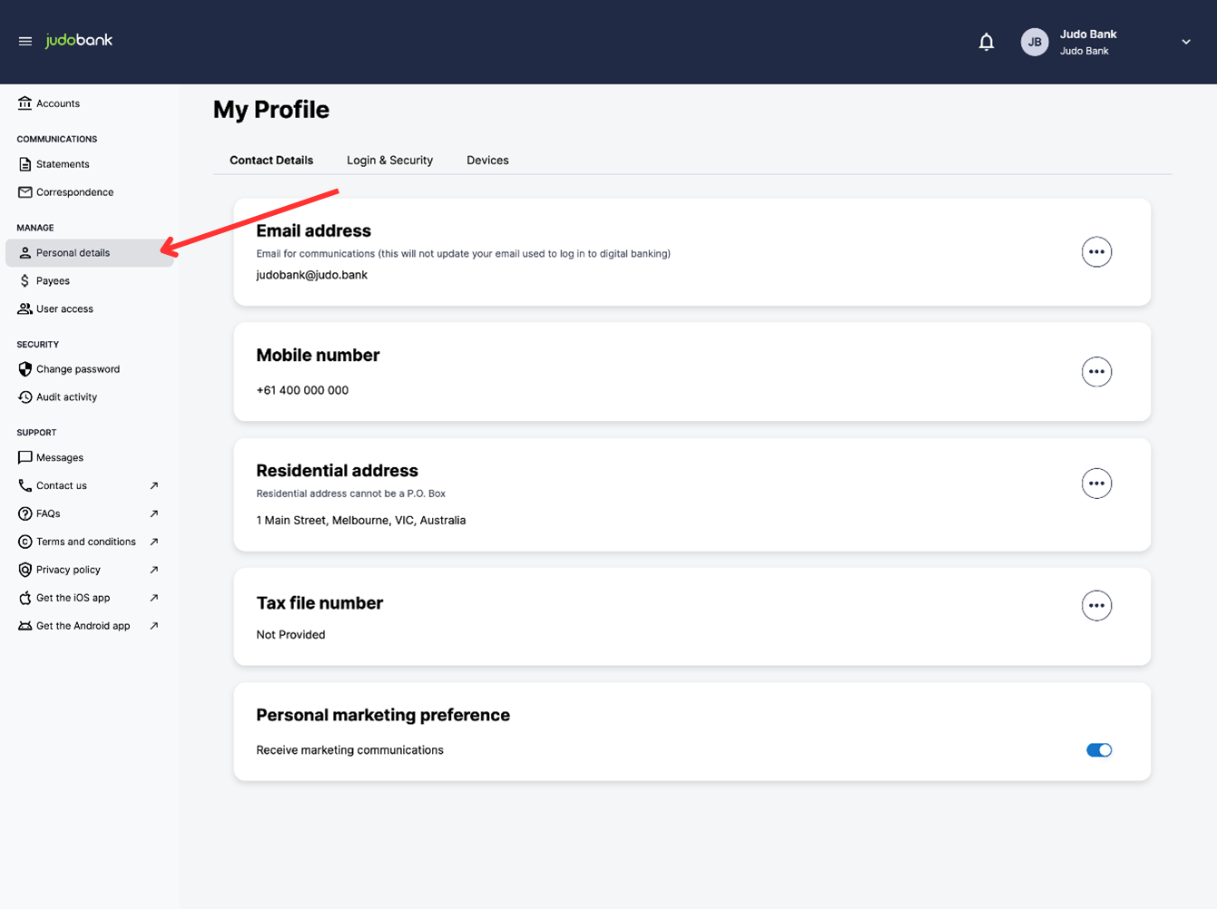Click email judobank@judo.bank text
The width and height of the screenshot is (1217, 909).
coord(311,275)
